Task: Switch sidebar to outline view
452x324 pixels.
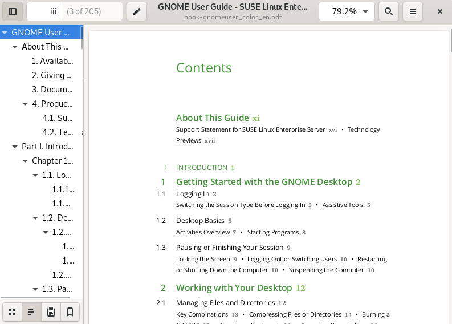Action: [x=31, y=312]
